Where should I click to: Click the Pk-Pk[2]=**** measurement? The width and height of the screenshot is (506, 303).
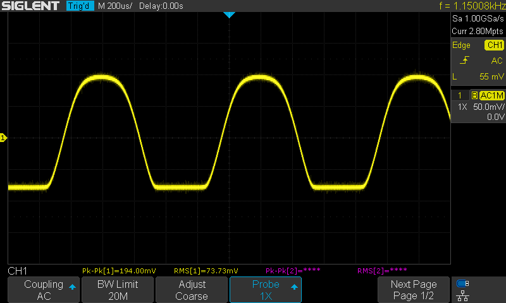293,271
